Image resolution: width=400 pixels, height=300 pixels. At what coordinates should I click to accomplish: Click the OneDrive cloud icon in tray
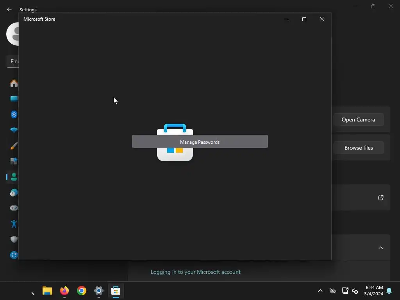(333, 291)
